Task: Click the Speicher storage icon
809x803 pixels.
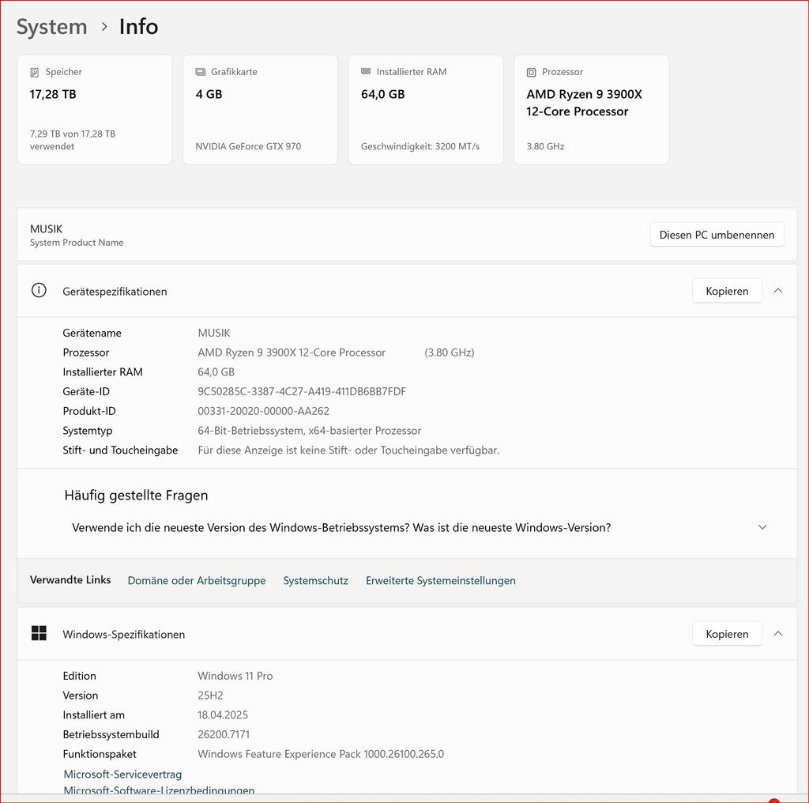Action: click(x=35, y=72)
